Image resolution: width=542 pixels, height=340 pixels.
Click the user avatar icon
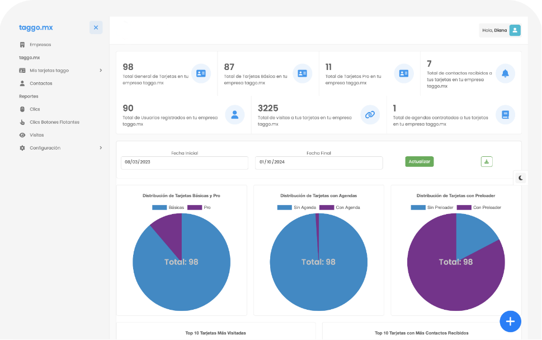[x=515, y=30]
